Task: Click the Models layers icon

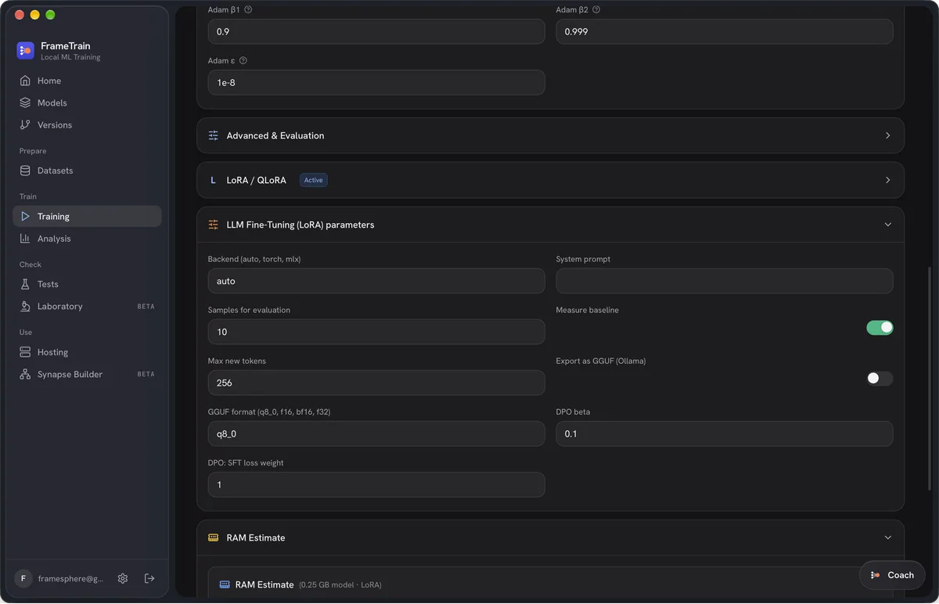Action: point(25,102)
